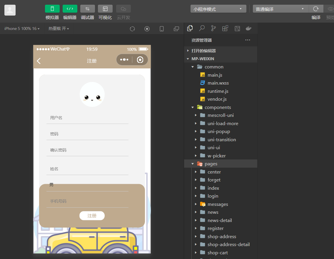Click the simulator refresh icon
The image size is (334, 259).
132,29
